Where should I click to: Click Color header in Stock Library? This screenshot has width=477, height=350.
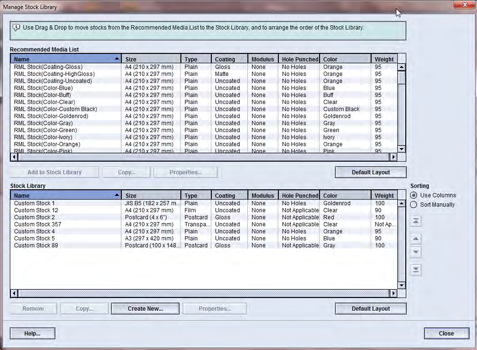345,195
